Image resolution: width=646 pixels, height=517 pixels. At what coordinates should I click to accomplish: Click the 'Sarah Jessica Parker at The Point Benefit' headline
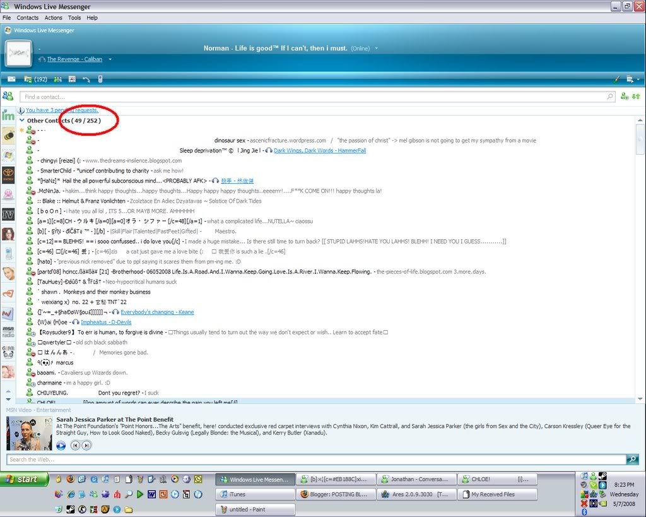pos(115,419)
